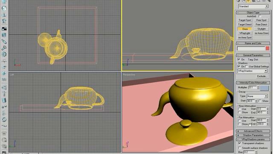Open the VRayShadow shadow type dropdown

point(253,71)
